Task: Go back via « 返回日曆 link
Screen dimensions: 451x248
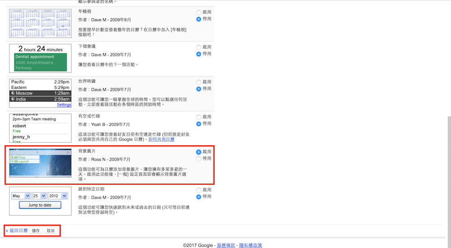Action: [x=17, y=230]
